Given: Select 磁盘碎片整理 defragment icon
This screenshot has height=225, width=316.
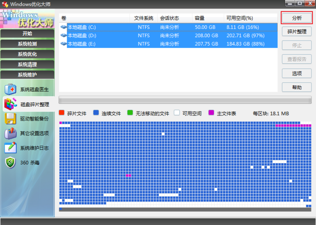Looking at the screenshot, I should click(x=10, y=104).
